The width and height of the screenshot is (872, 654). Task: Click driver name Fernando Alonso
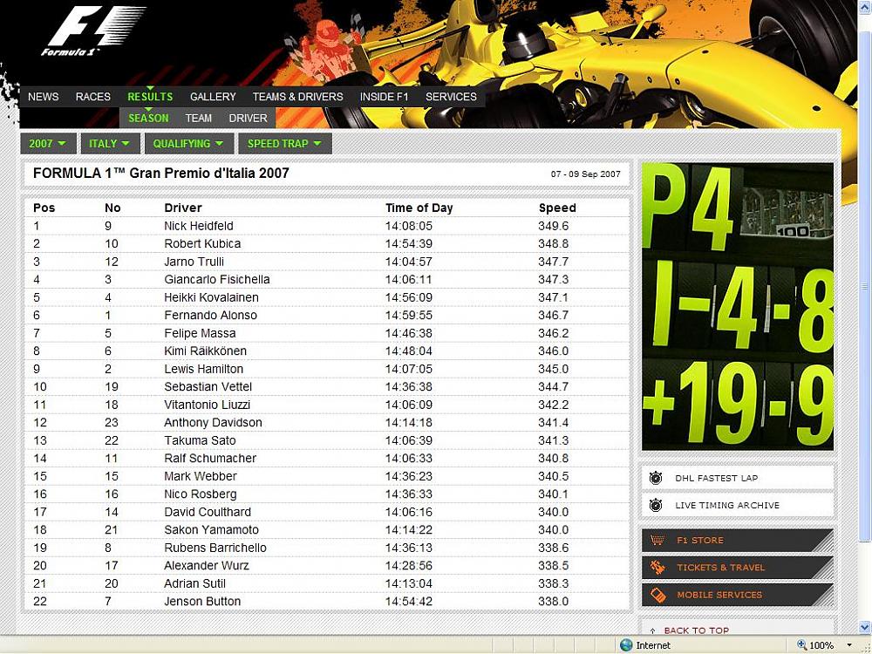[x=211, y=316]
